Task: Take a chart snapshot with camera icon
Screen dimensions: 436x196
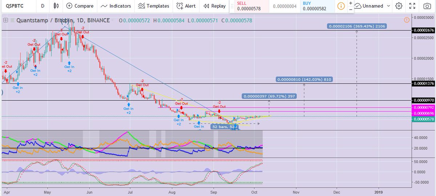Action: point(427,6)
